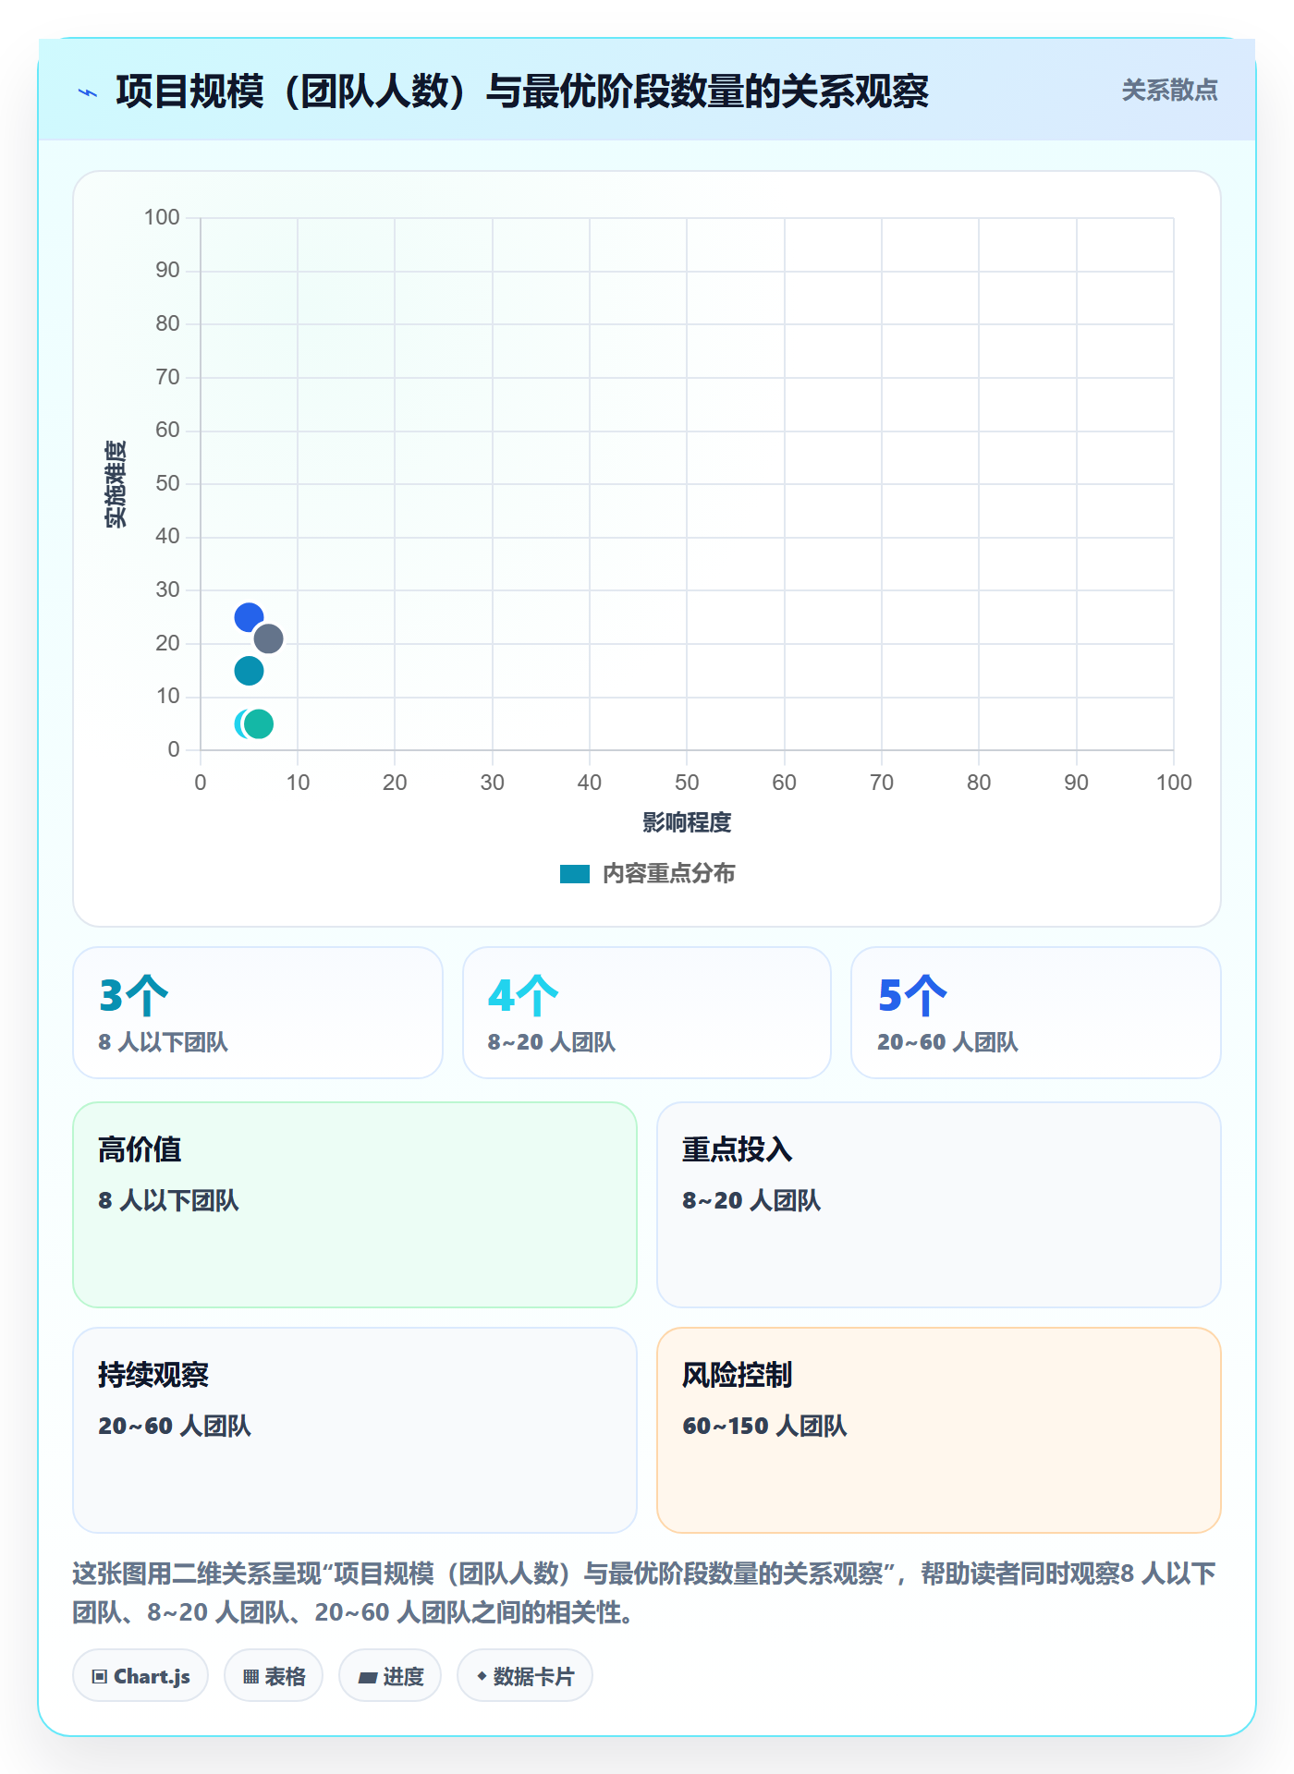Screen dimensions: 1294x1774
Task: Click the 内容重点分布 legend label
Action: (668, 874)
